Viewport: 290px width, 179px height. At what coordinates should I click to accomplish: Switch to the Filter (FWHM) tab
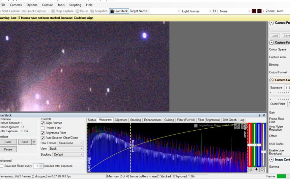(x=186, y=120)
